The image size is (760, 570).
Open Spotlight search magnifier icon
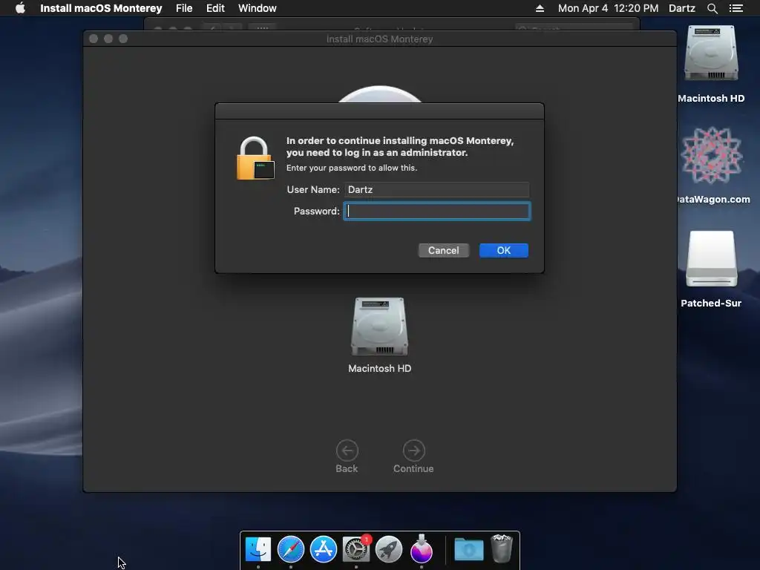tap(712, 8)
